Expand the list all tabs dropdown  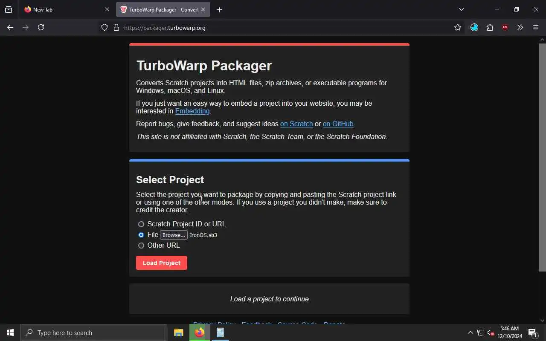[461, 9]
